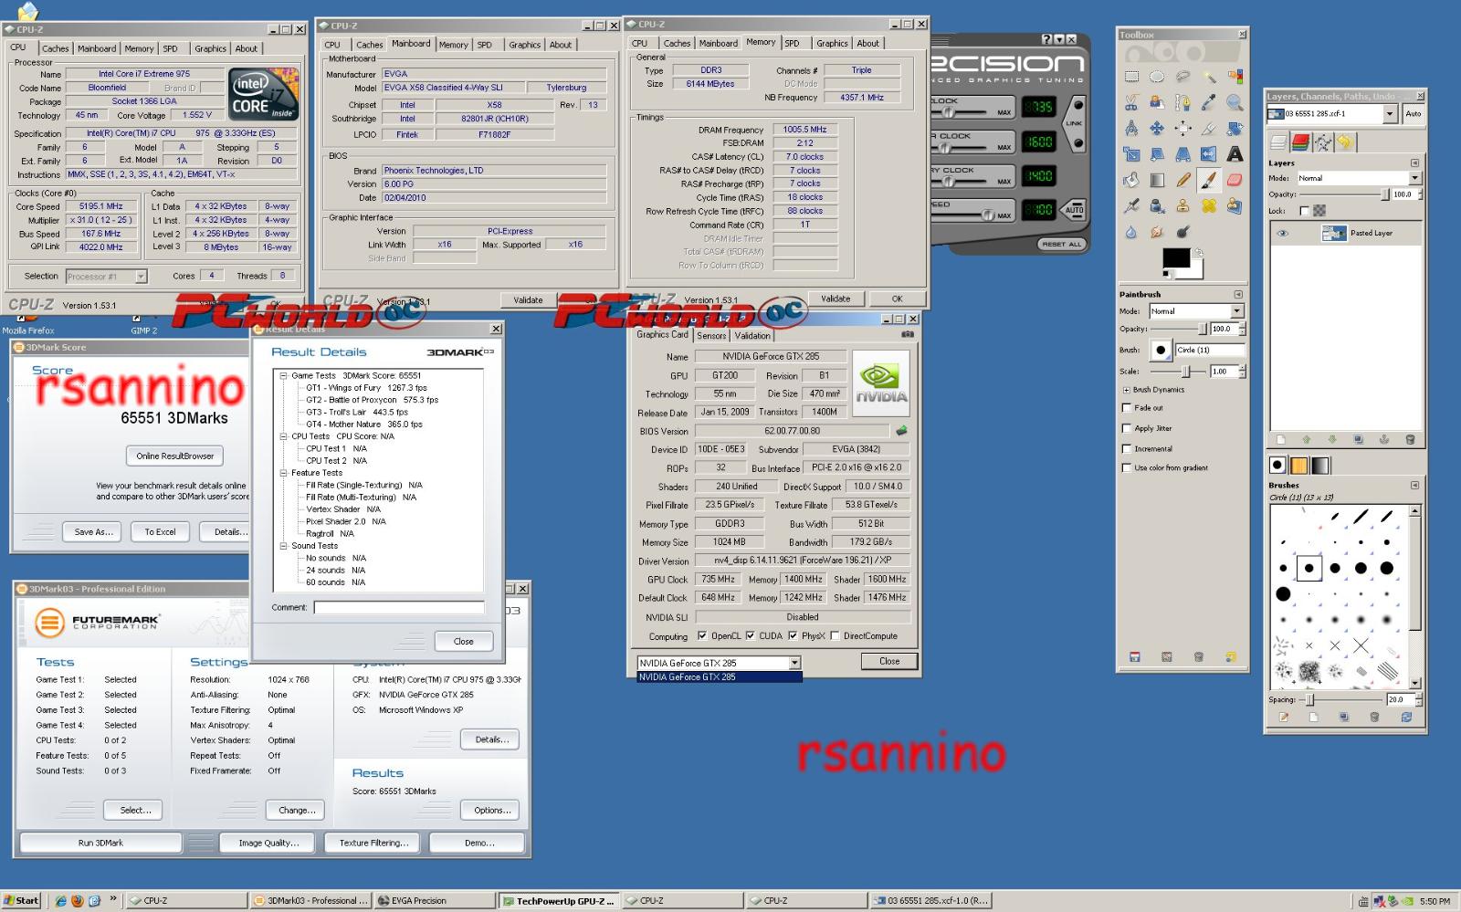Viewport: 1461px width, 912px height.
Task: Select the Rectangle Select tool in Toolbox
Action: (x=1131, y=77)
